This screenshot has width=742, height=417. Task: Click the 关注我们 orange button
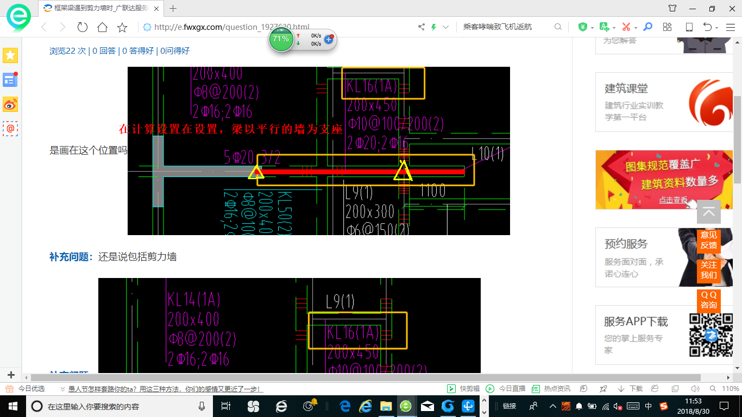coord(709,270)
